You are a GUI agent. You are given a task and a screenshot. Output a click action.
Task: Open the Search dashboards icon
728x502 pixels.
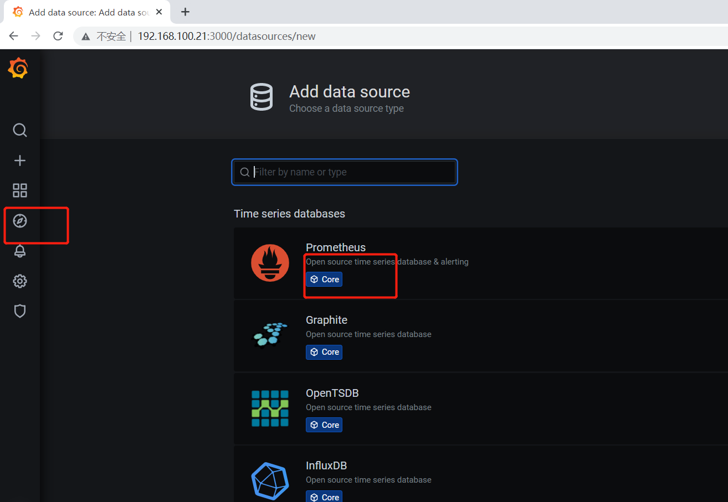(20, 130)
